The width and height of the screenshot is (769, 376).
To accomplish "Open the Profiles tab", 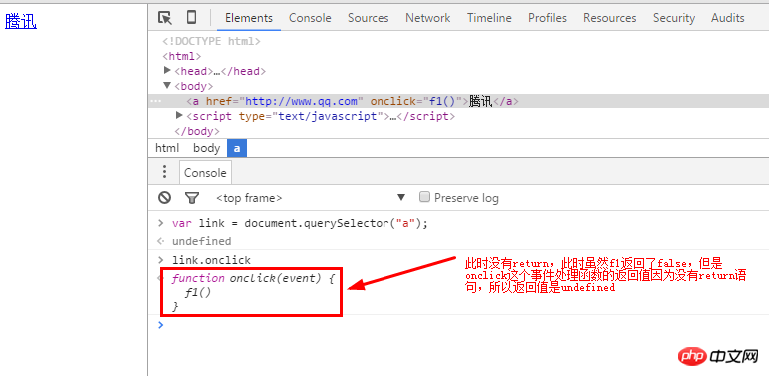I will pos(548,18).
